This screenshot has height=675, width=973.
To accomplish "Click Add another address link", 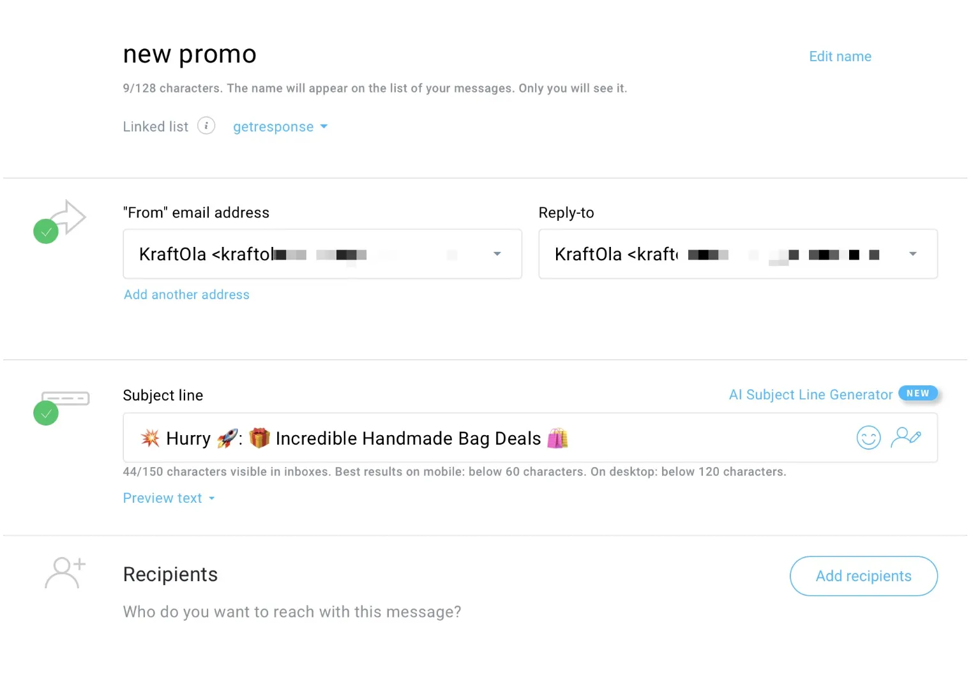I will coord(186,295).
